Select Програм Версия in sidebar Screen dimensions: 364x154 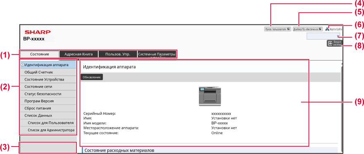[48, 101]
